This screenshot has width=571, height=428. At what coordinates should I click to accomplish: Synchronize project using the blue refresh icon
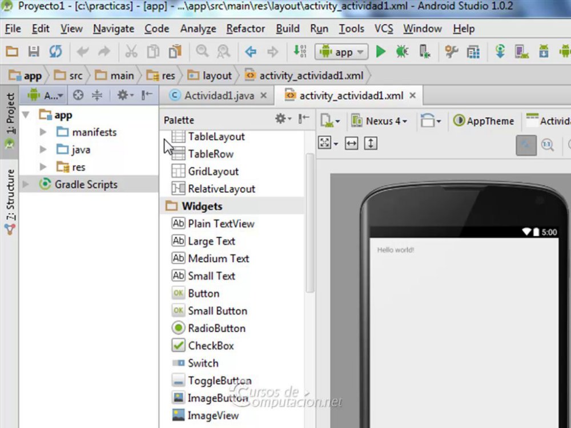pos(55,52)
